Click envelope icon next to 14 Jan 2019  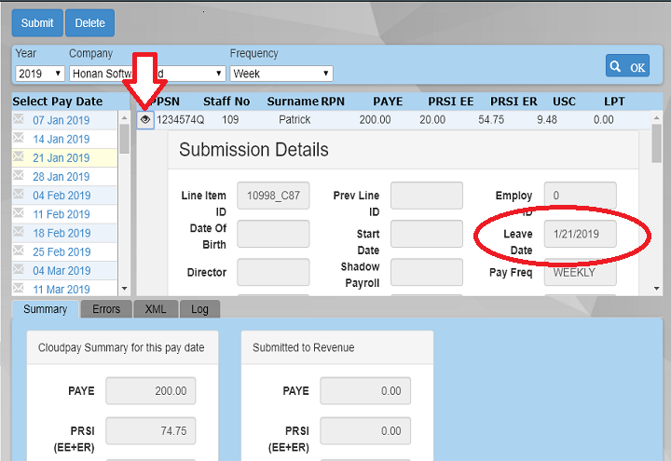pos(19,139)
